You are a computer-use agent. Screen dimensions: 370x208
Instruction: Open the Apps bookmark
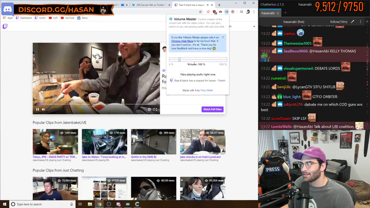[x=8, y=18]
